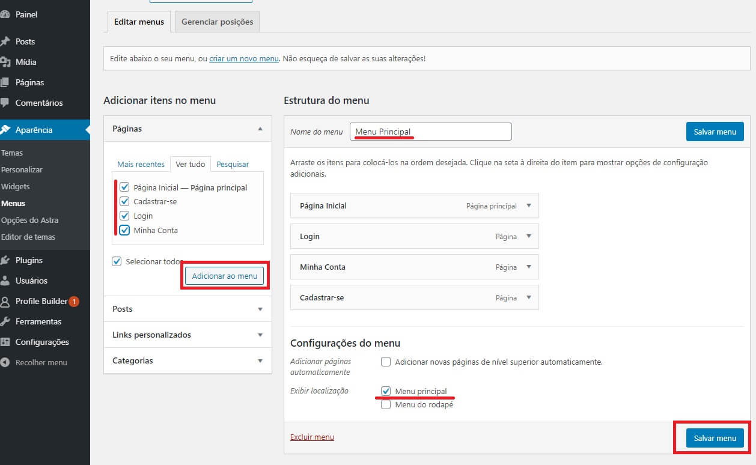Open the Usuários section in the sidebar
Image resolution: width=756 pixels, height=465 pixels.
coord(29,280)
